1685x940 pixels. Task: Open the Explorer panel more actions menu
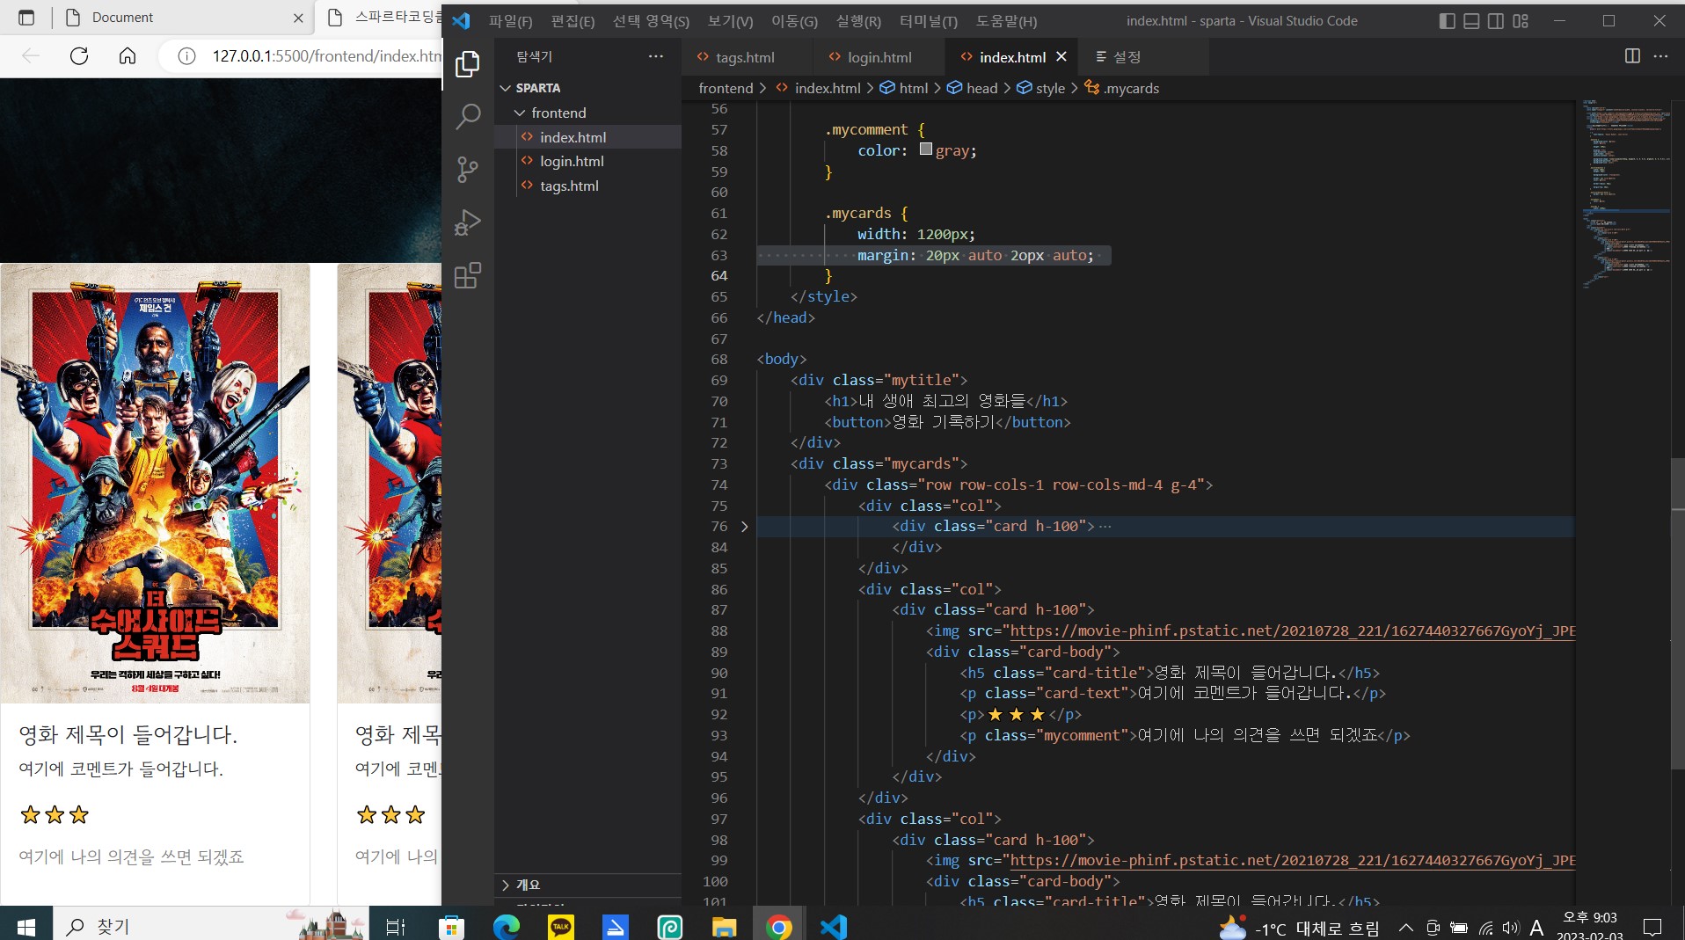tap(656, 56)
